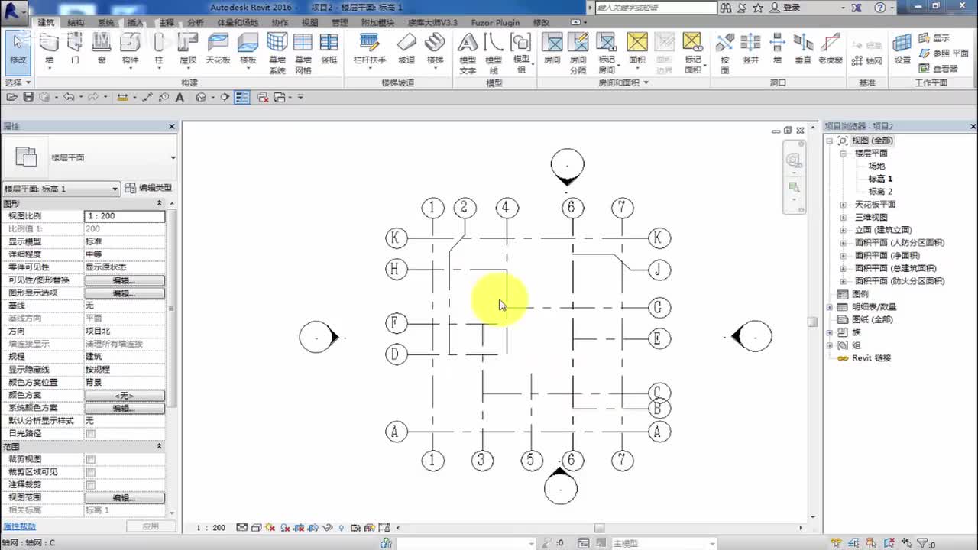Viewport: 978px width, 550px height.
Task: Select the 模型文字 model text tool
Action: coord(468,53)
